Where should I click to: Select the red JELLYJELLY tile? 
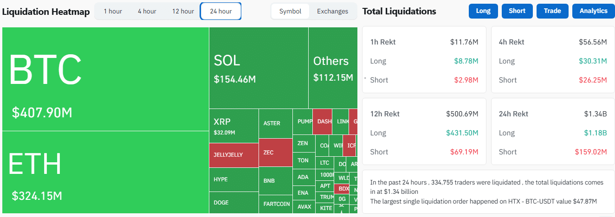click(x=233, y=155)
